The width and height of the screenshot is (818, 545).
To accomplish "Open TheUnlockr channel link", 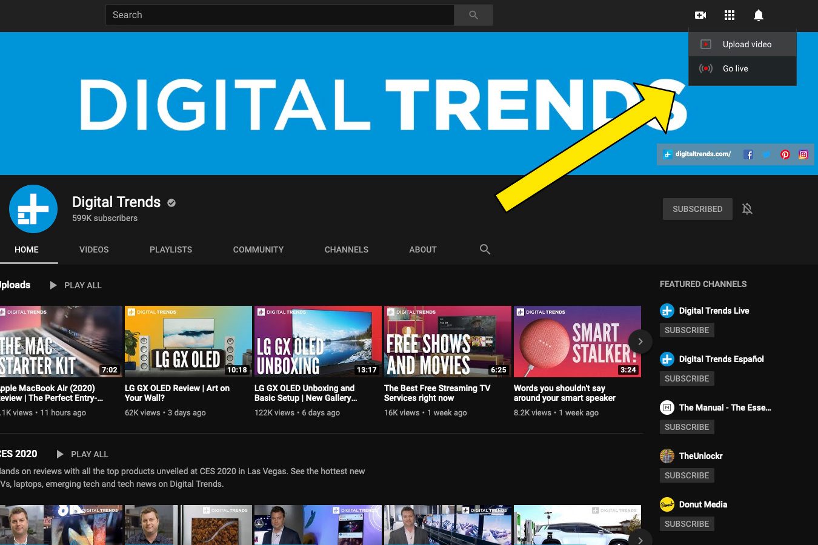I will [x=700, y=456].
